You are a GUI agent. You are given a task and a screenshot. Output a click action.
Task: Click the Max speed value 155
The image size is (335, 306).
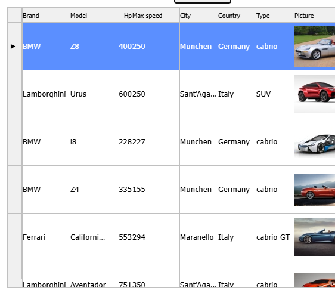point(156,189)
